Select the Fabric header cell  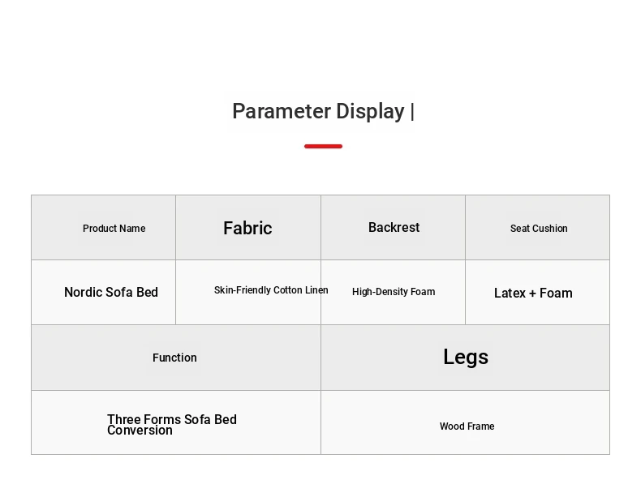click(x=248, y=228)
